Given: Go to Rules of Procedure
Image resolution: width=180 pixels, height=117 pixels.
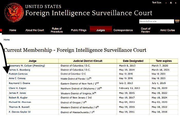Looking at the screenshot, I should click(57, 30).
